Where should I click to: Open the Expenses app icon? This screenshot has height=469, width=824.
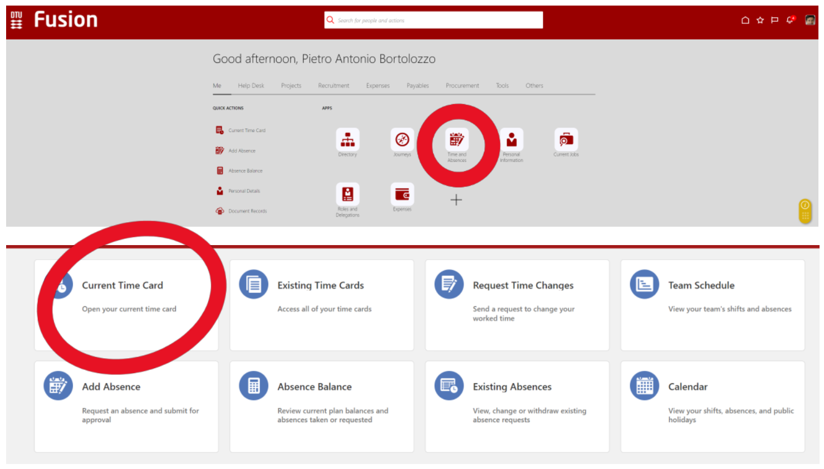click(x=402, y=194)
